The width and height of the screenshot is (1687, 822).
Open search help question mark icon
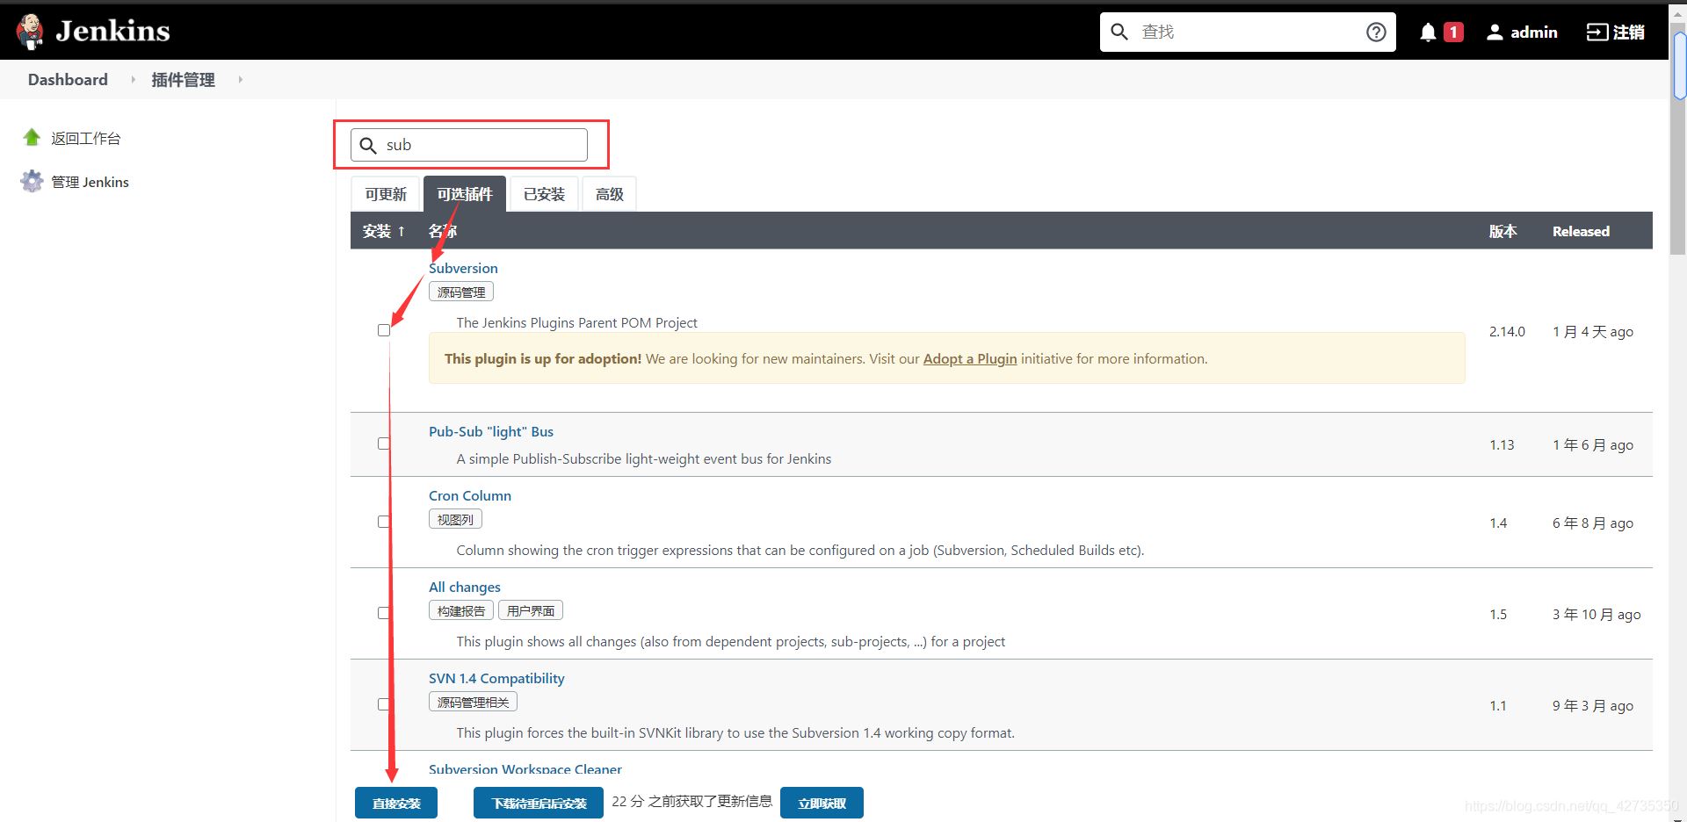[x=1376, y=32]
